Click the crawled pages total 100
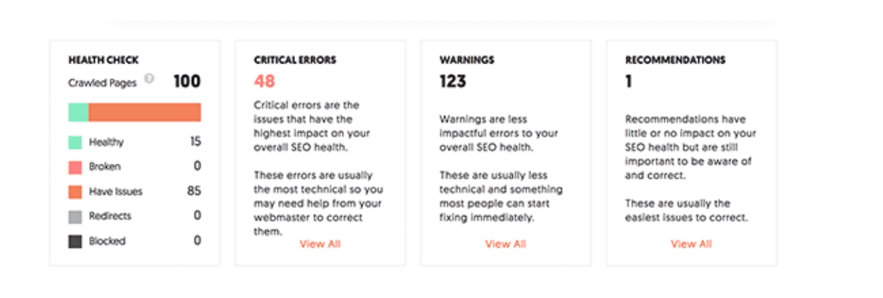The height and width of the screenshot is (298, 883). [x=187, y=81]
